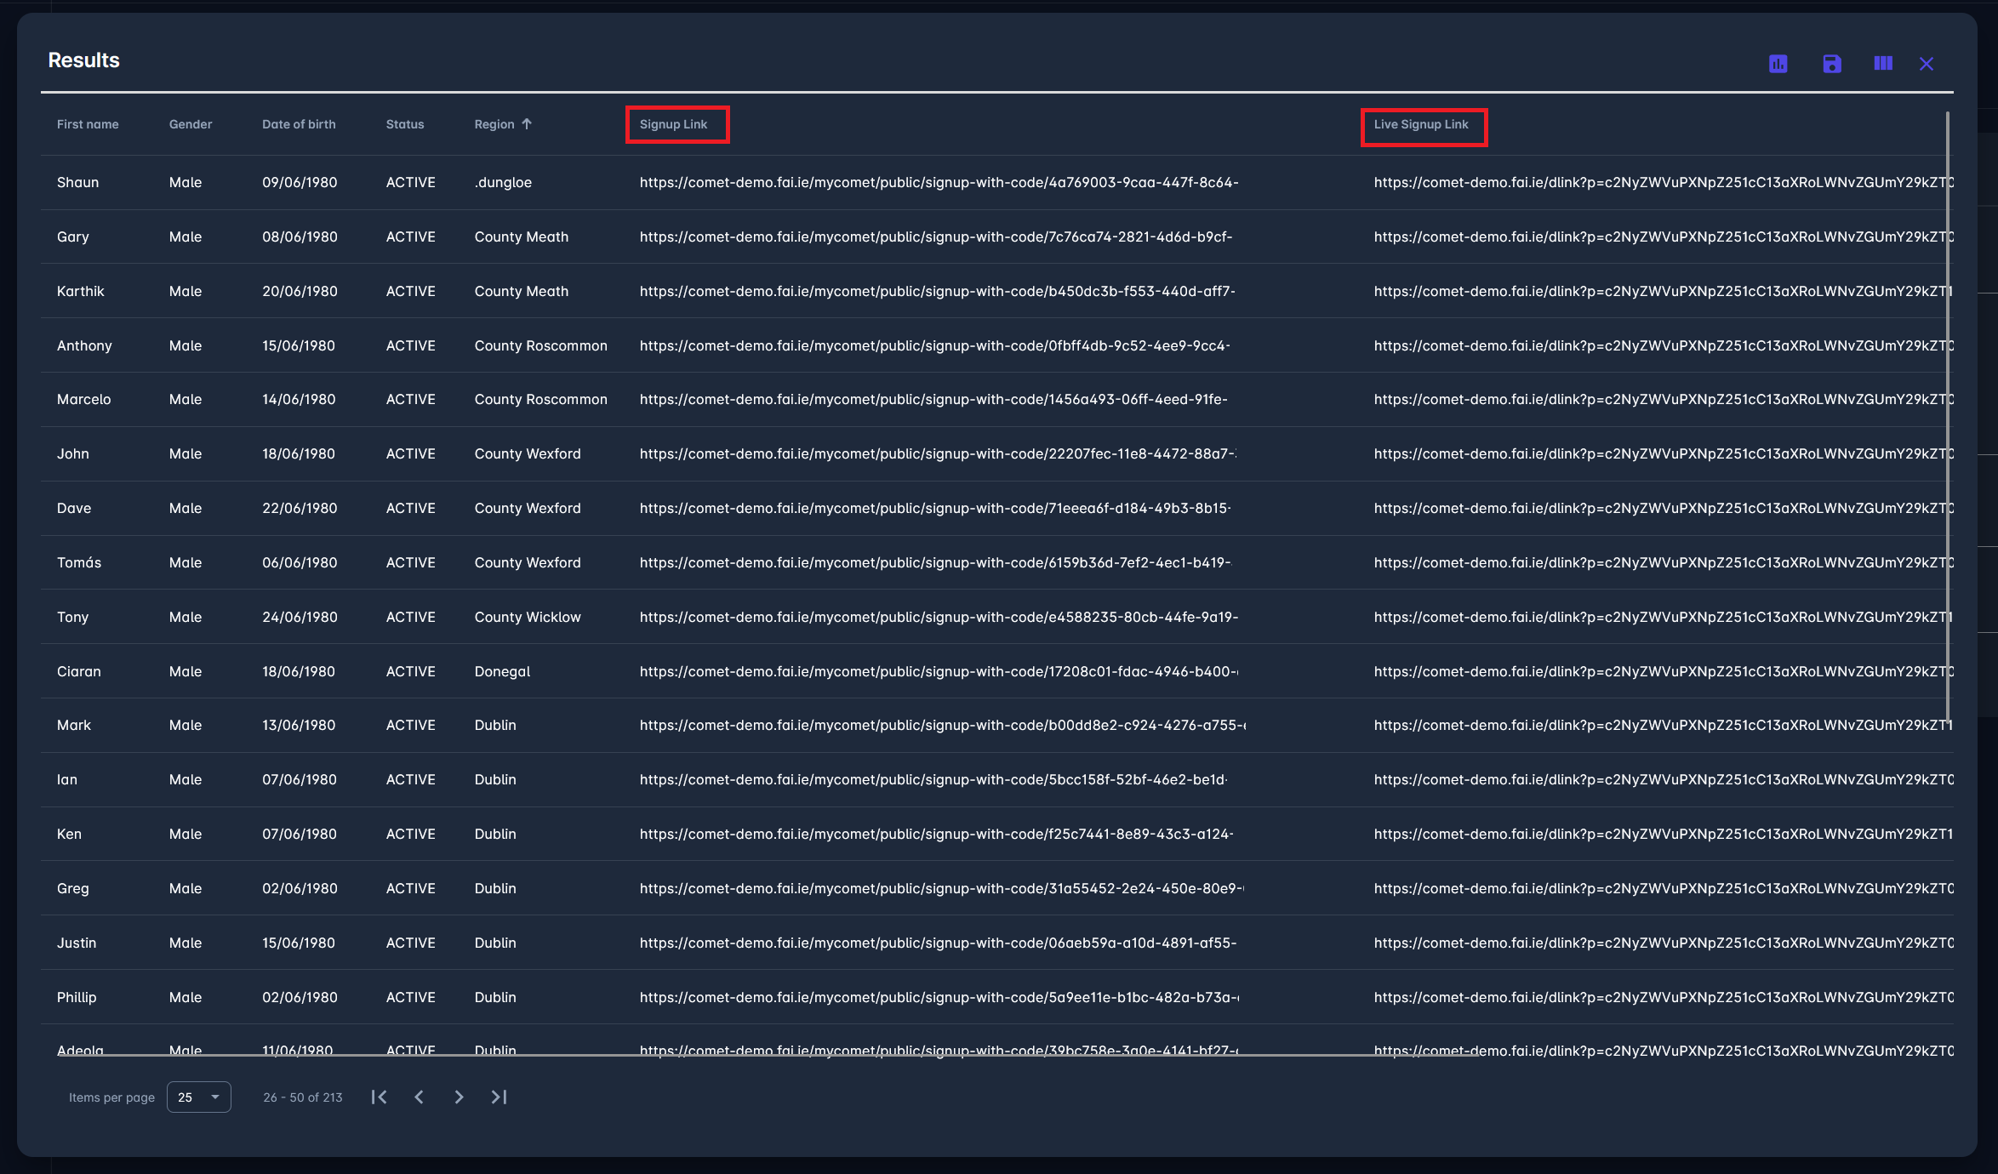Sort by the Status column header

405,124
